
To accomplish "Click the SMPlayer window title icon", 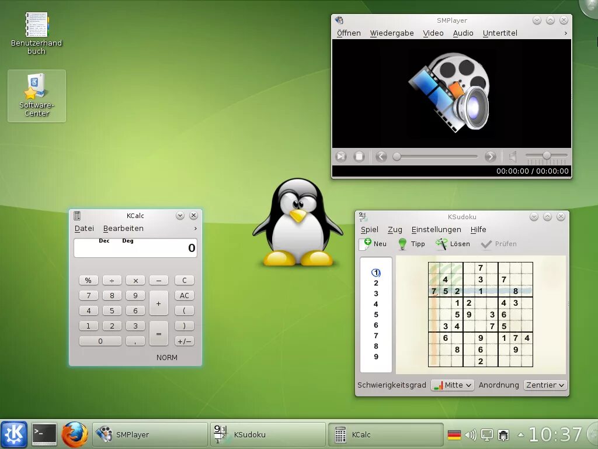I will click(339, 20).
